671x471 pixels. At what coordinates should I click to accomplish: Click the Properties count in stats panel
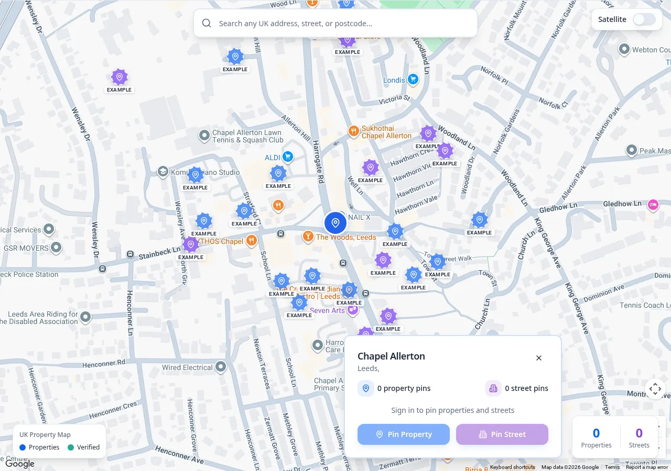point(596,433)
